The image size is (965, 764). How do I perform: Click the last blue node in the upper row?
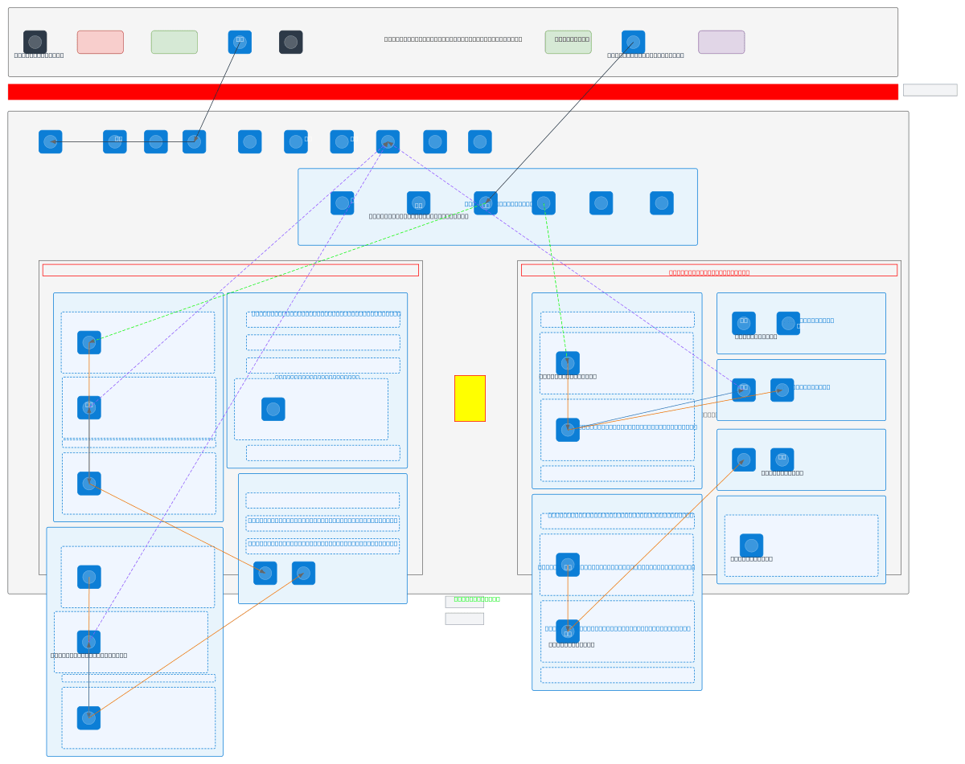pyautogui.click(x=480, y=142)
